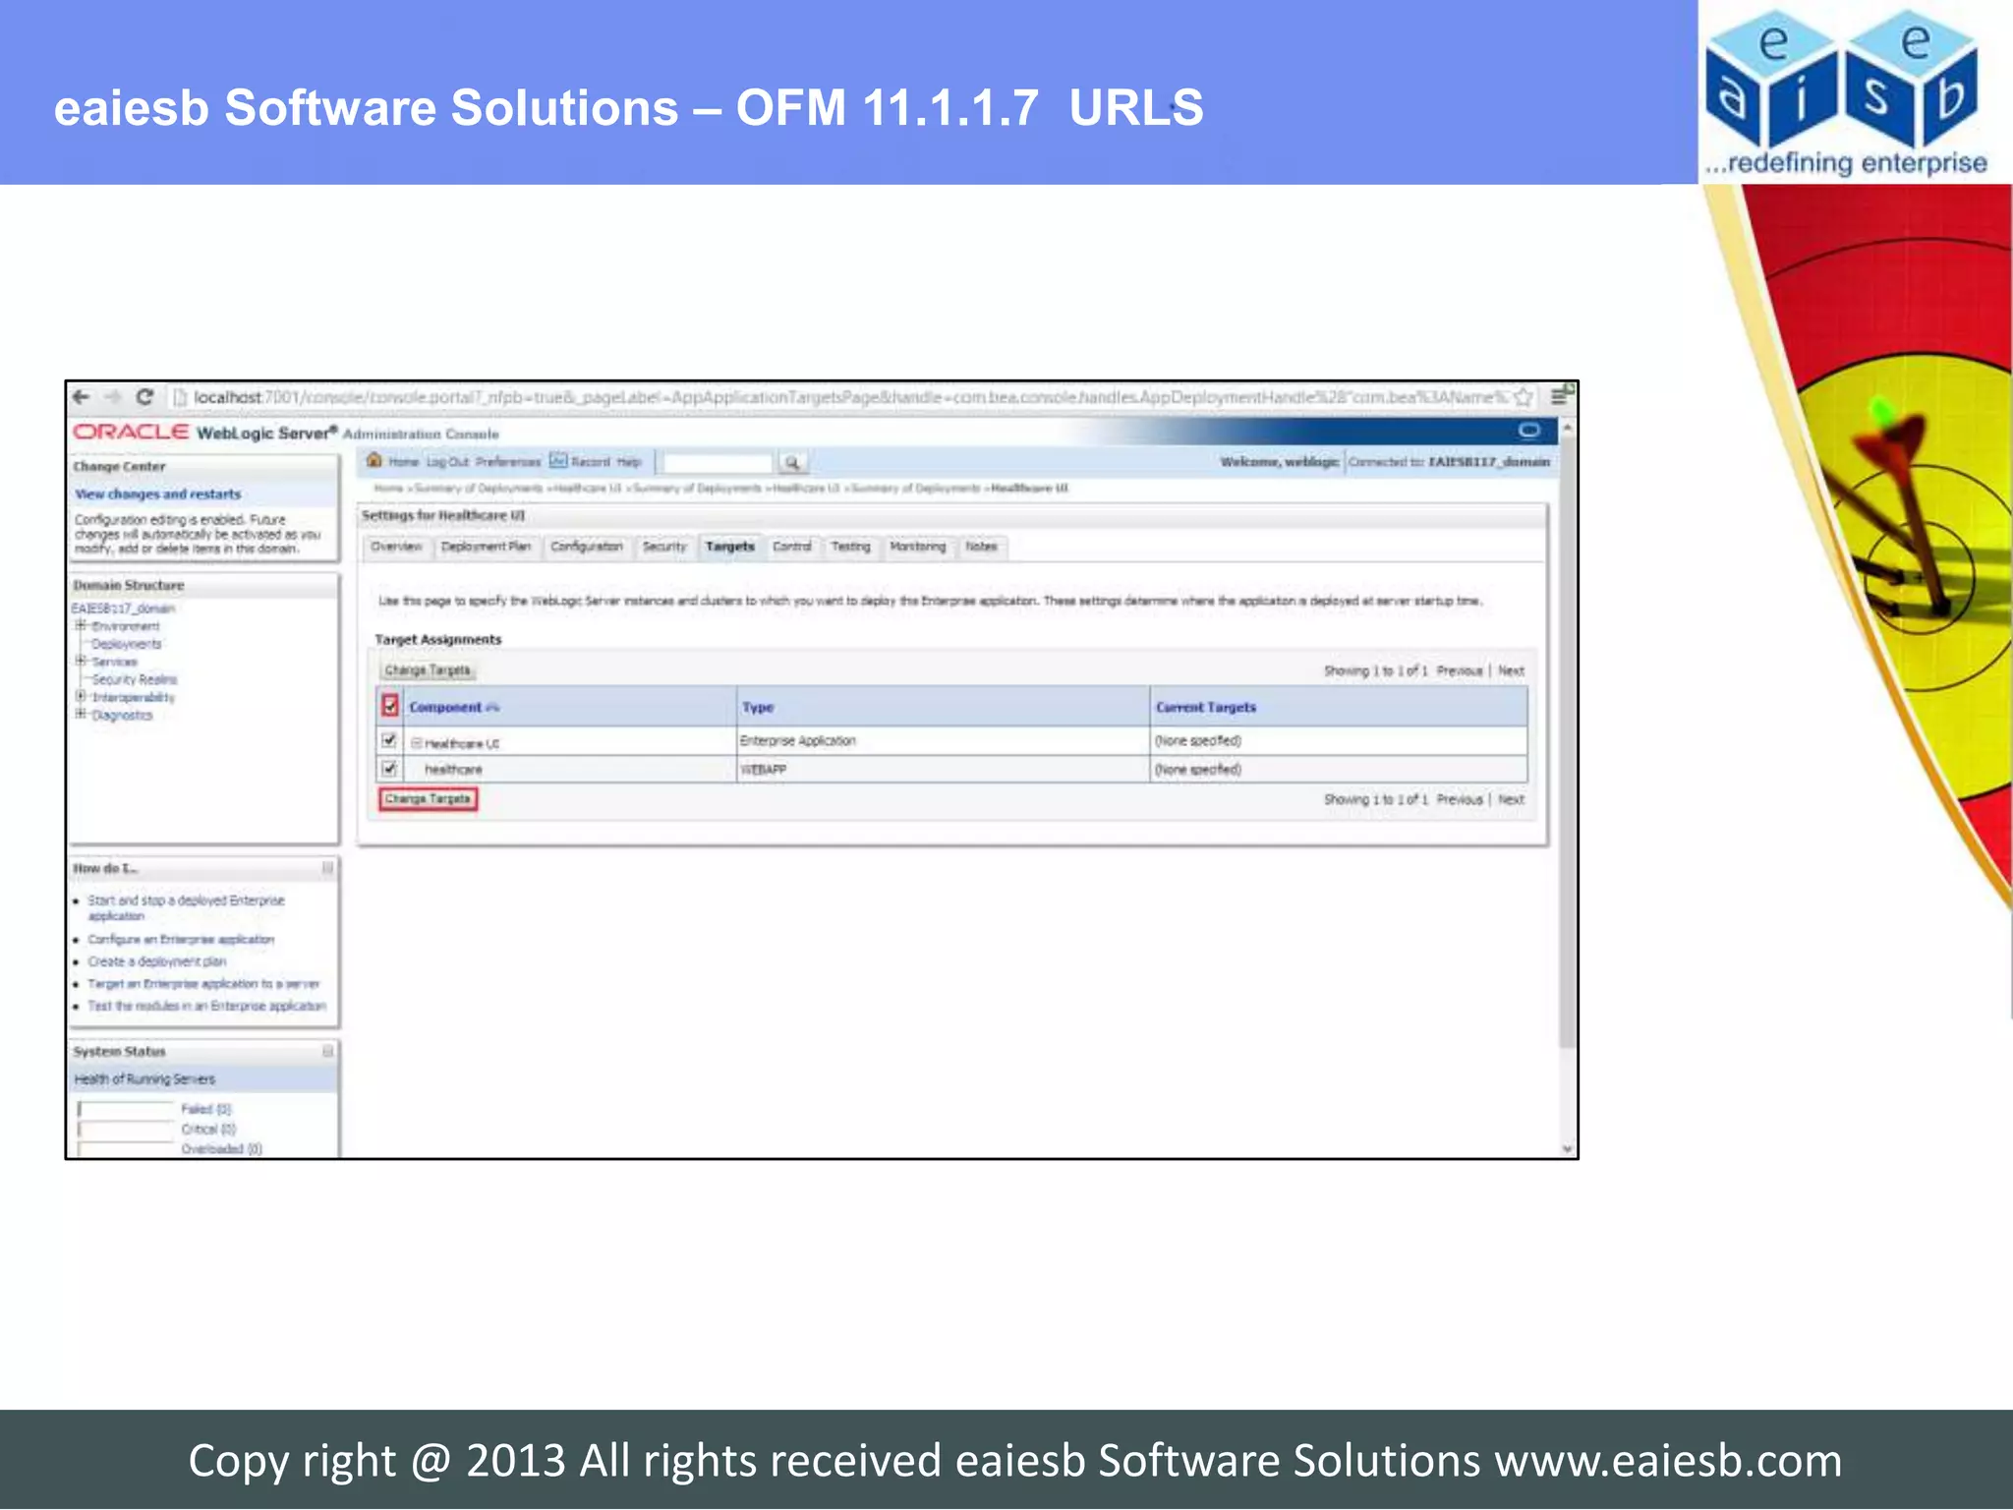Open the Notes tab
Screen dimensions: 2013x1510
(x=981, y=547)
